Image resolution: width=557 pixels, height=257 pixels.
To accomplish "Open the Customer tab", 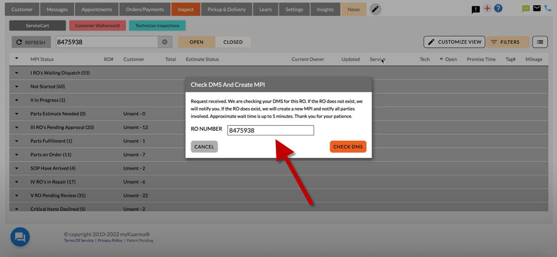I will click(22, 9).
